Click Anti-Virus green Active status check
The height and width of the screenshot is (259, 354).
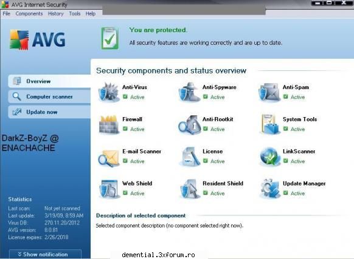(125, 97)
